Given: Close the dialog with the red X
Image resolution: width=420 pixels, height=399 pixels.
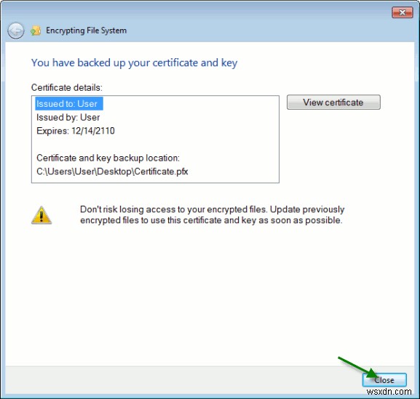Looking at the screenshot, I should (x=402, y=12).
